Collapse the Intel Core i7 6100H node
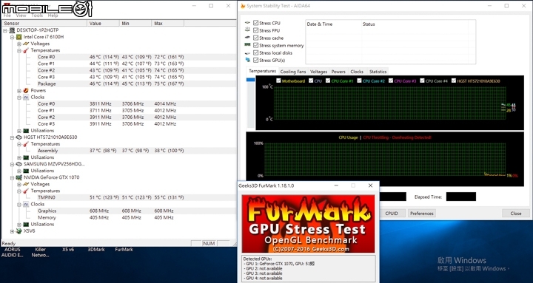 pos(13,37)
